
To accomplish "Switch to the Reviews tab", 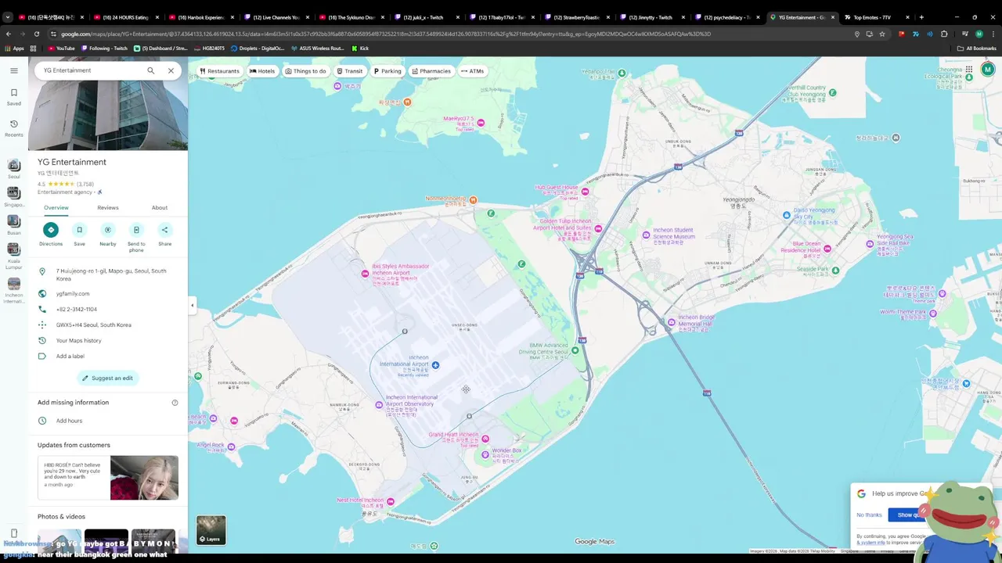I will point(108,208).
